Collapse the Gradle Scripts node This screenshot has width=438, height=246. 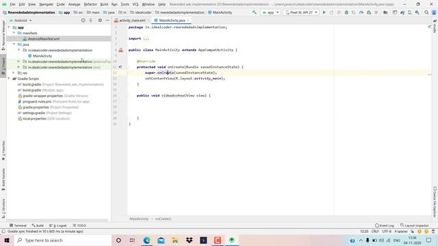coord(9,79)
